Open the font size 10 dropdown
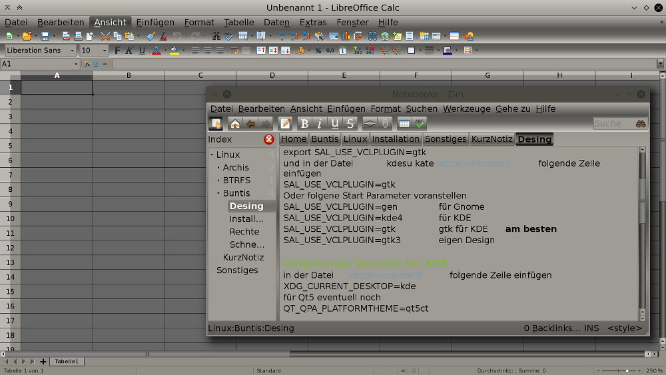This screenshot has width=666, height=375. coord(105,51)
